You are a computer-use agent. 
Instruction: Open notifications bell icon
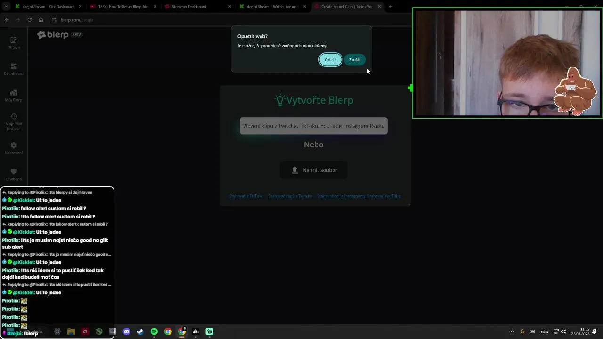click(595, 331)
